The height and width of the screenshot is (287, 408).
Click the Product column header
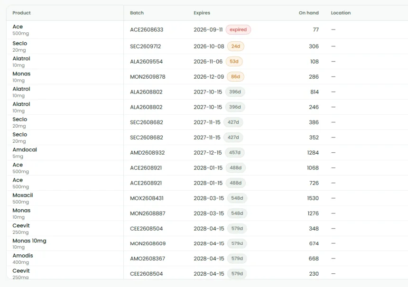[22, 13]
